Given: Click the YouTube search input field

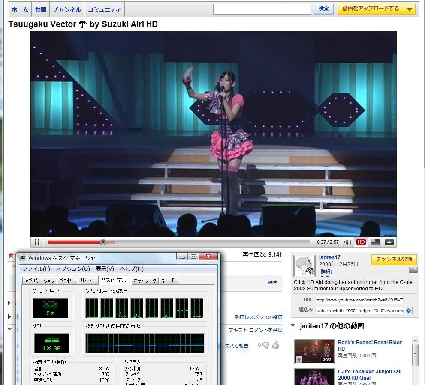Looking at the screenshot, I should (x=262, y=9).
